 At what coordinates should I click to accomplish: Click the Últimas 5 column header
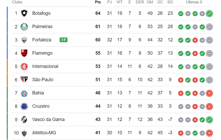pyautogui.click(x=194, y=2)
